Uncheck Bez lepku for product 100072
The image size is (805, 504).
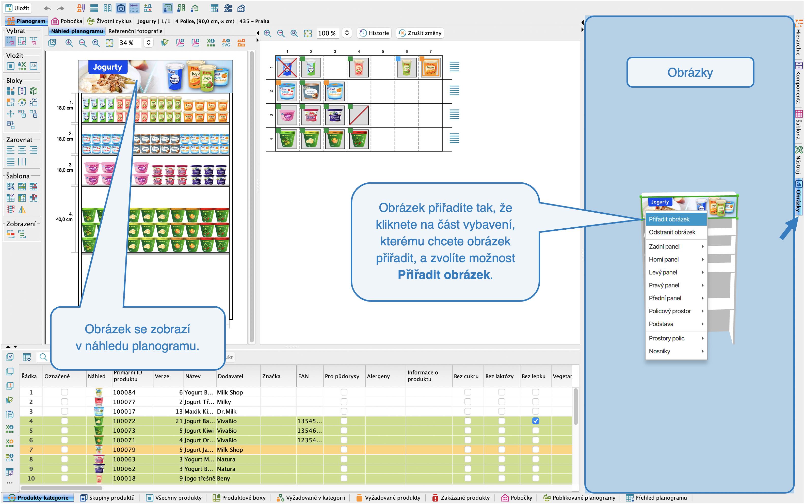click(x=535, y=421)
